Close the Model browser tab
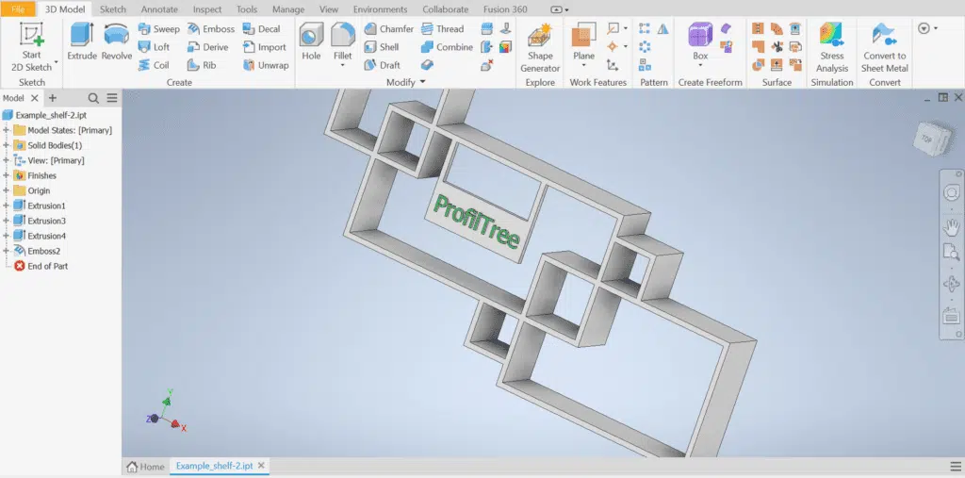The width and height of the screenshot is (965, 478). [x=35, y=98]
